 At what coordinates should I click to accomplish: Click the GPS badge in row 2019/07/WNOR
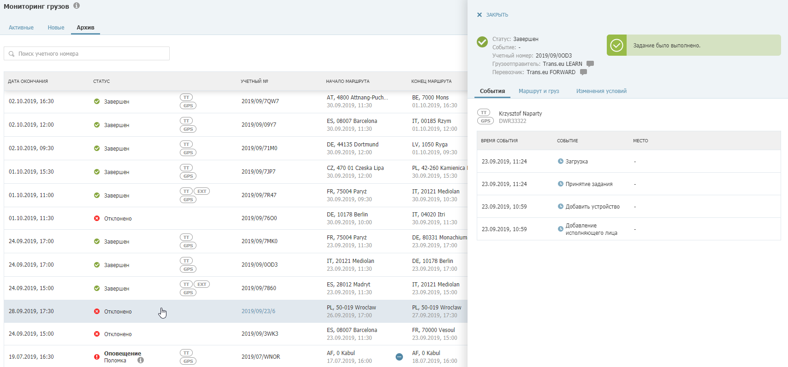[188, 361]
